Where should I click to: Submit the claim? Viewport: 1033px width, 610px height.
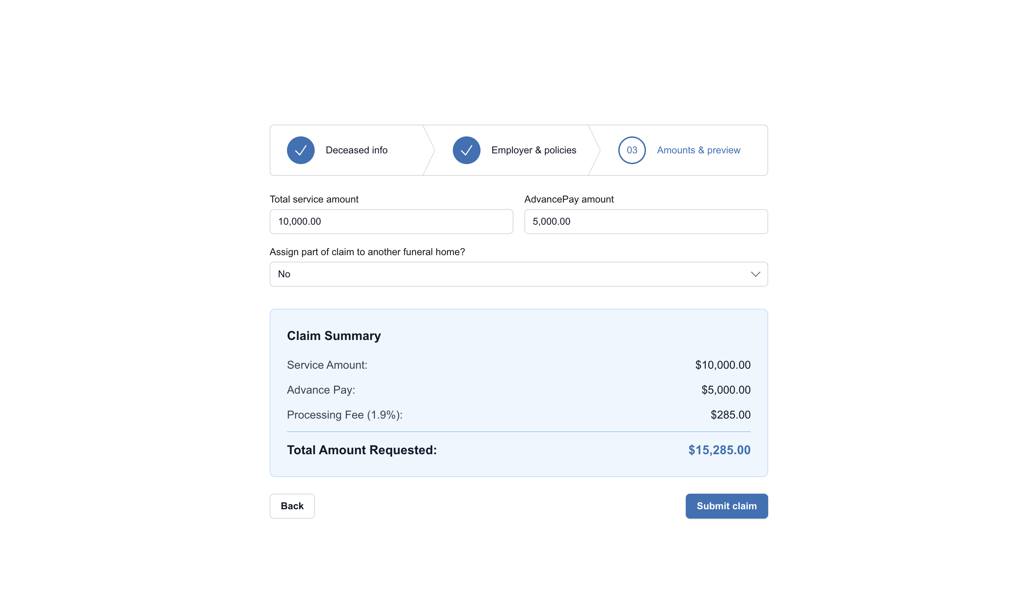point(727,506)
